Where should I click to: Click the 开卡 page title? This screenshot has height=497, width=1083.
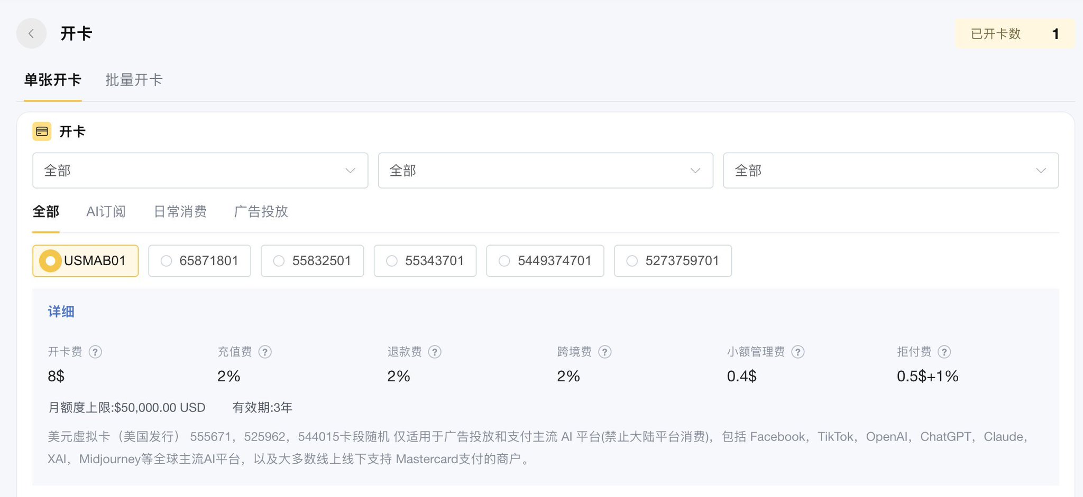click(x=76, y=34)
